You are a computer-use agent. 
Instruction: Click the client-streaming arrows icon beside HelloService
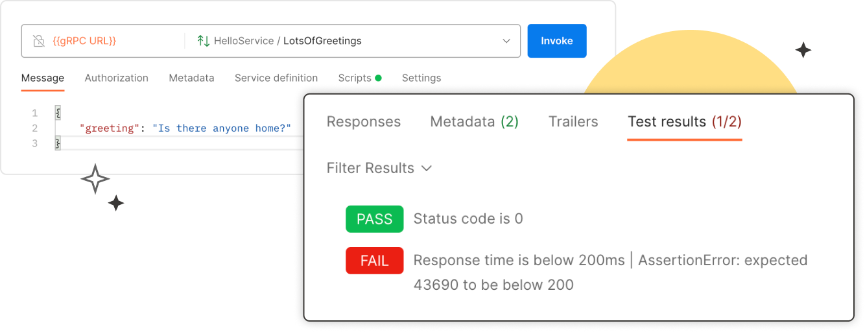coord(203,41)
